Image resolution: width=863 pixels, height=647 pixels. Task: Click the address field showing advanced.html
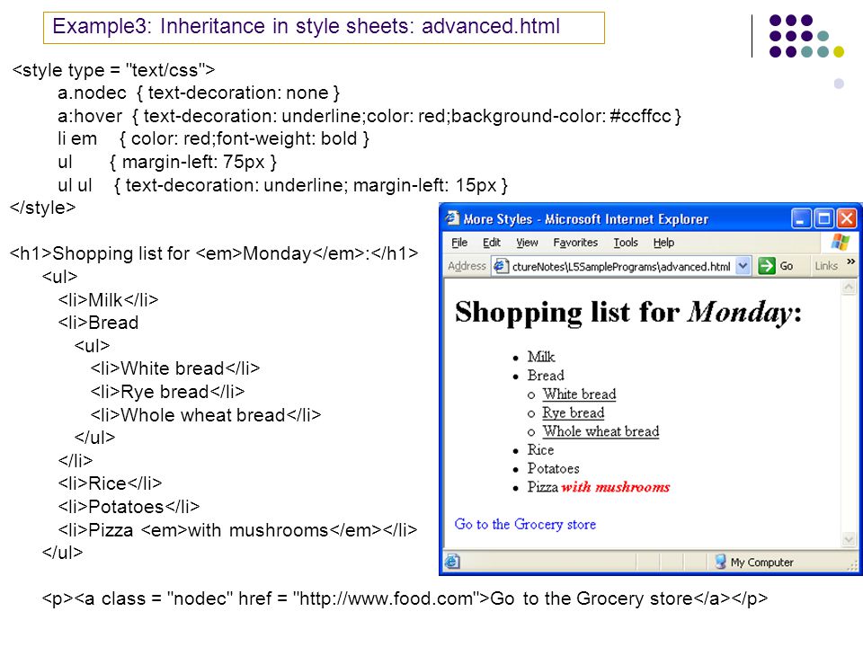pyautogui.click(x=621, y=266)
